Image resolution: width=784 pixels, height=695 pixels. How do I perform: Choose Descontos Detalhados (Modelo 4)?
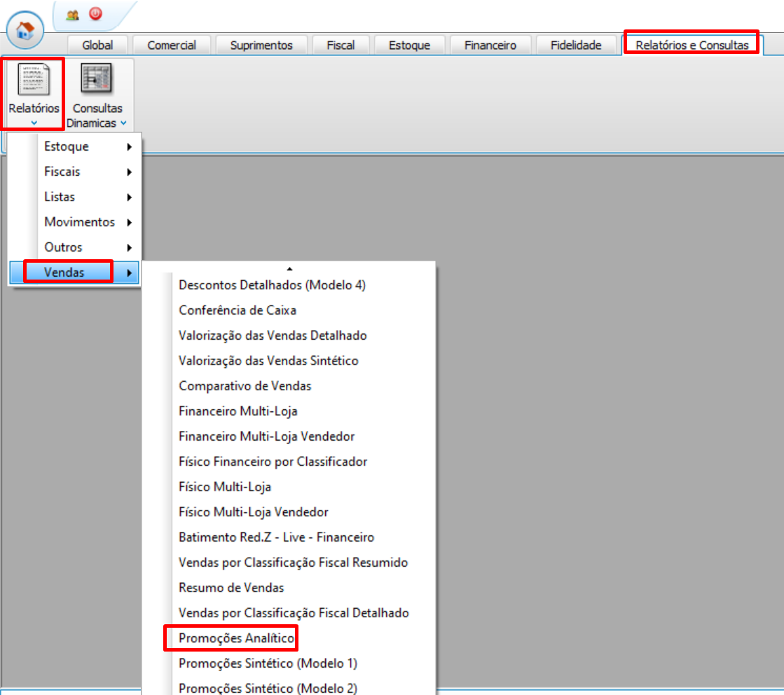tap(273, 285)
